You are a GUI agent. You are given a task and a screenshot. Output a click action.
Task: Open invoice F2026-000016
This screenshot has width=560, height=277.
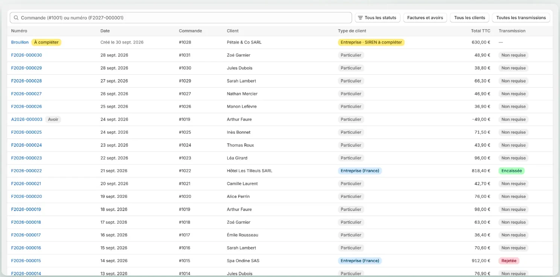pos(26,248)
